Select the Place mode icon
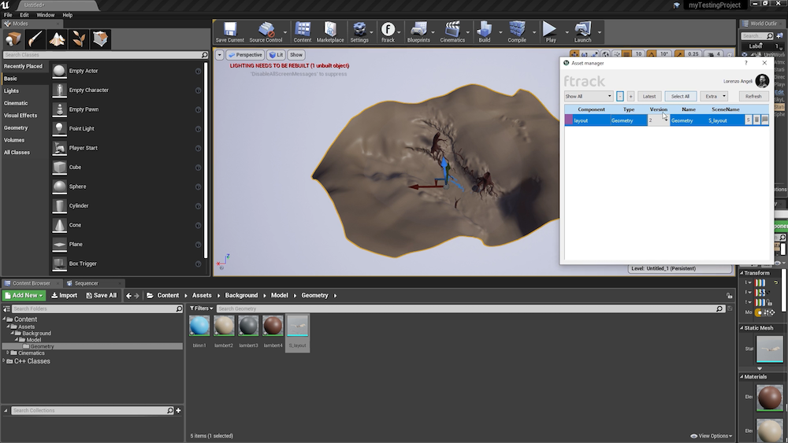 point(13,39)
